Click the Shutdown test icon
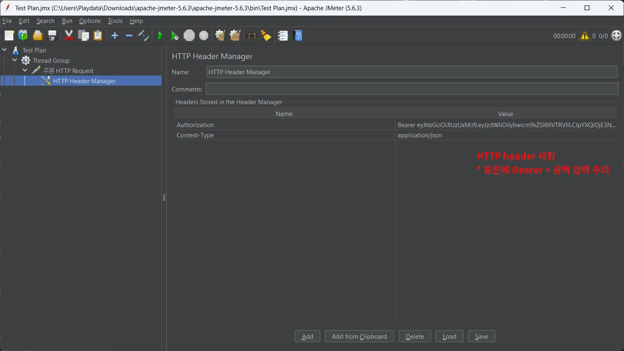The width and height of the screenshot is (624, 351). tap(204, 36)
